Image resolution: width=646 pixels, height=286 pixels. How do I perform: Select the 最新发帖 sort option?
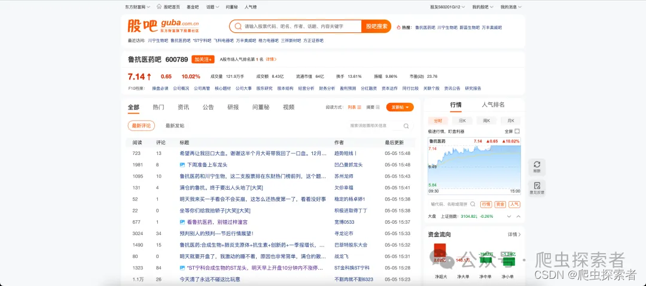[175, 126]
